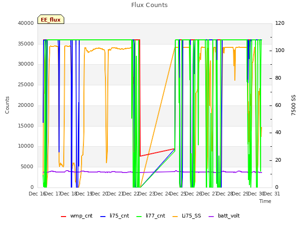Toggle the wmp_cnt legend entry
The height and width of the screenshot is (225, 300).
(x=76, y=216)
